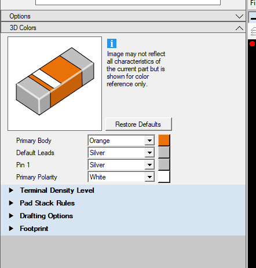Click the white Primary Polarity color swatch

point(164,177)
